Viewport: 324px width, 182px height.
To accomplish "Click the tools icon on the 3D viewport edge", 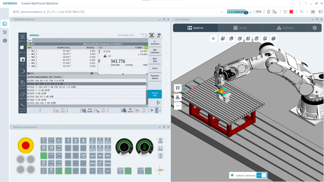I will tap(177, 88).
